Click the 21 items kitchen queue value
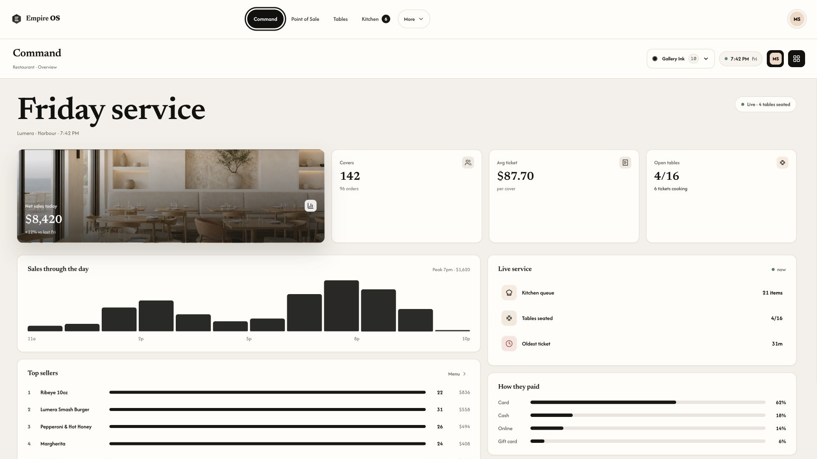The image size is (817, 459). (772, 293)
